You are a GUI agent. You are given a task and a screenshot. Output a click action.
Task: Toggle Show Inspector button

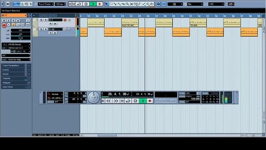[x=15, y=4]
